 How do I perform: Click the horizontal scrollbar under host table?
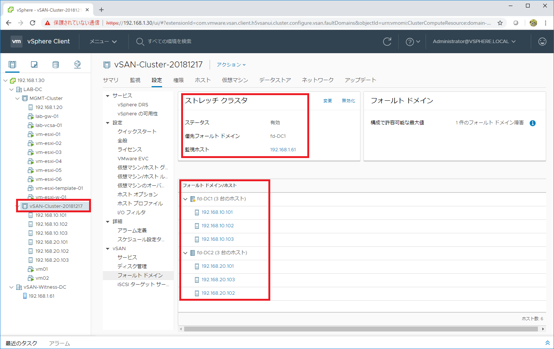[361, 329]
